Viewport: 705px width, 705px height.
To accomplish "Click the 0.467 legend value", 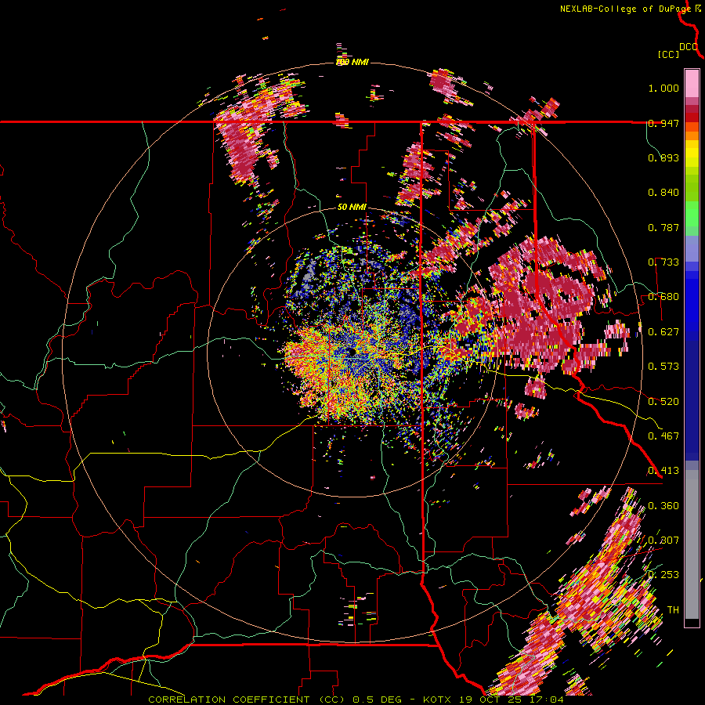I will click(x=663, y=436).
